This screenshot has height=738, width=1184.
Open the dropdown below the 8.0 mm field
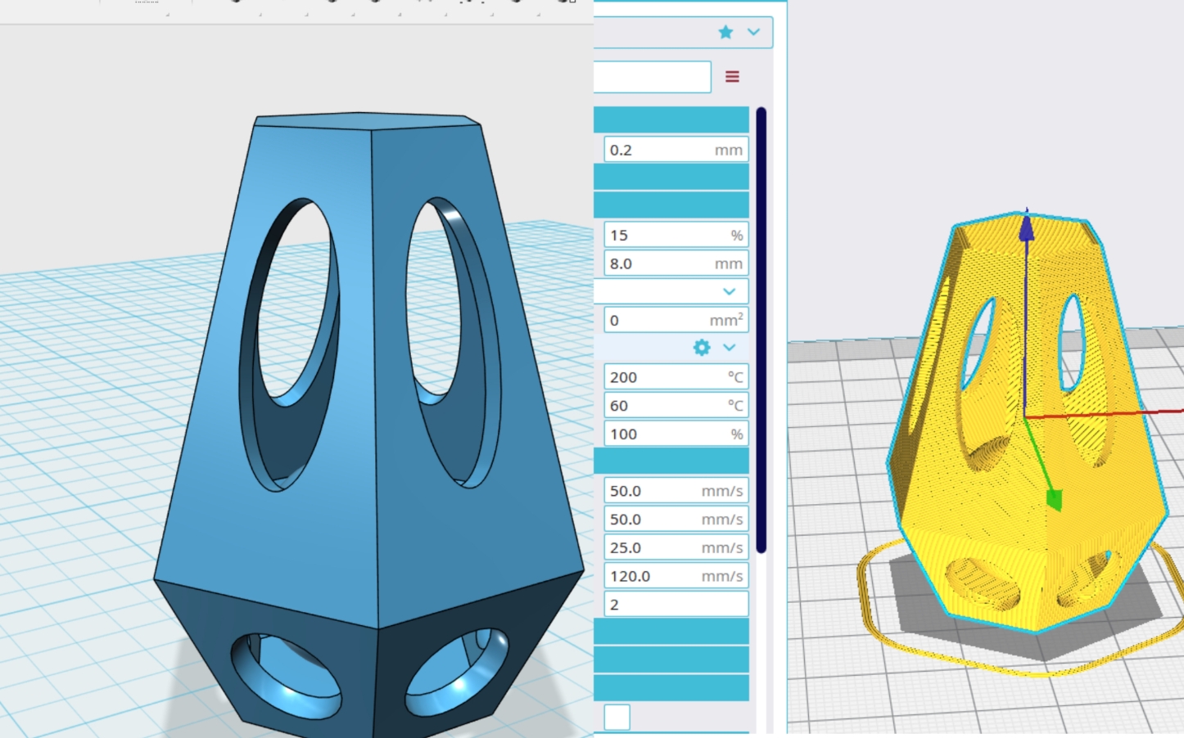point(671,291)
